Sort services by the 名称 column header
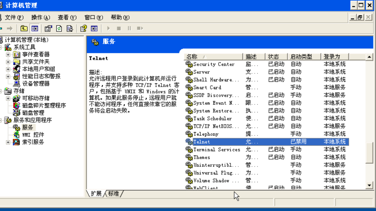Screen dimensions: 376x211 pyautogui.click(x=213, y=57)
